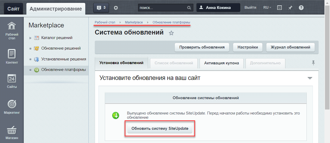Open the help question mark icon
Viewport: 330px width, 143px height.
301,8
